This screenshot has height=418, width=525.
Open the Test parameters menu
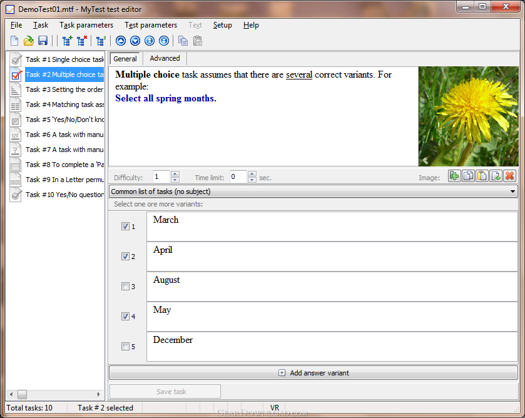(151, 25)
